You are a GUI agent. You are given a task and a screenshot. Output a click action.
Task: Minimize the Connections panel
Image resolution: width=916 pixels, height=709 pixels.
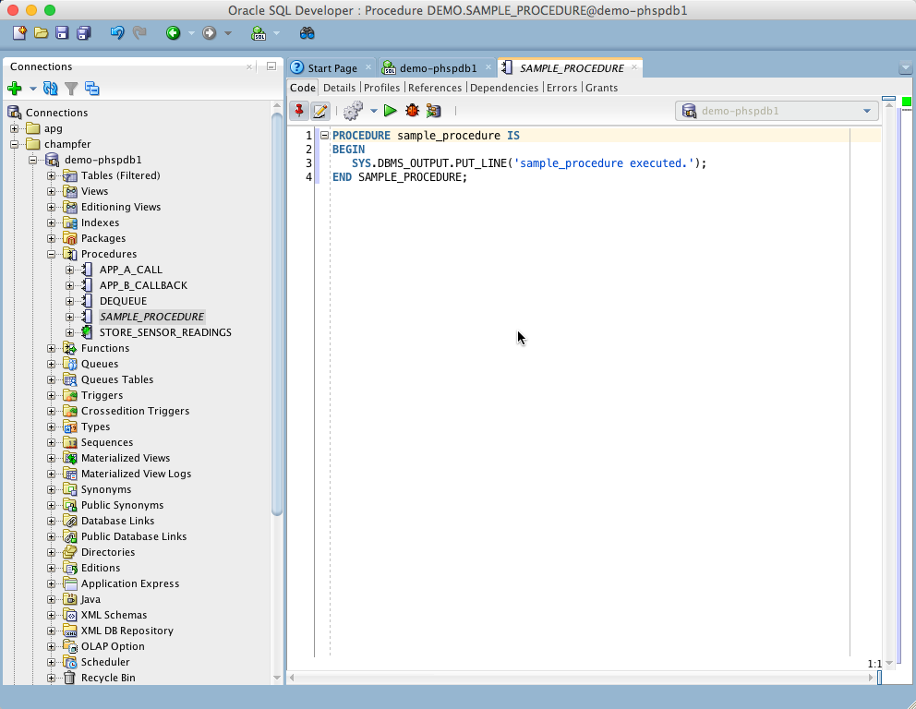click(271, 66)
